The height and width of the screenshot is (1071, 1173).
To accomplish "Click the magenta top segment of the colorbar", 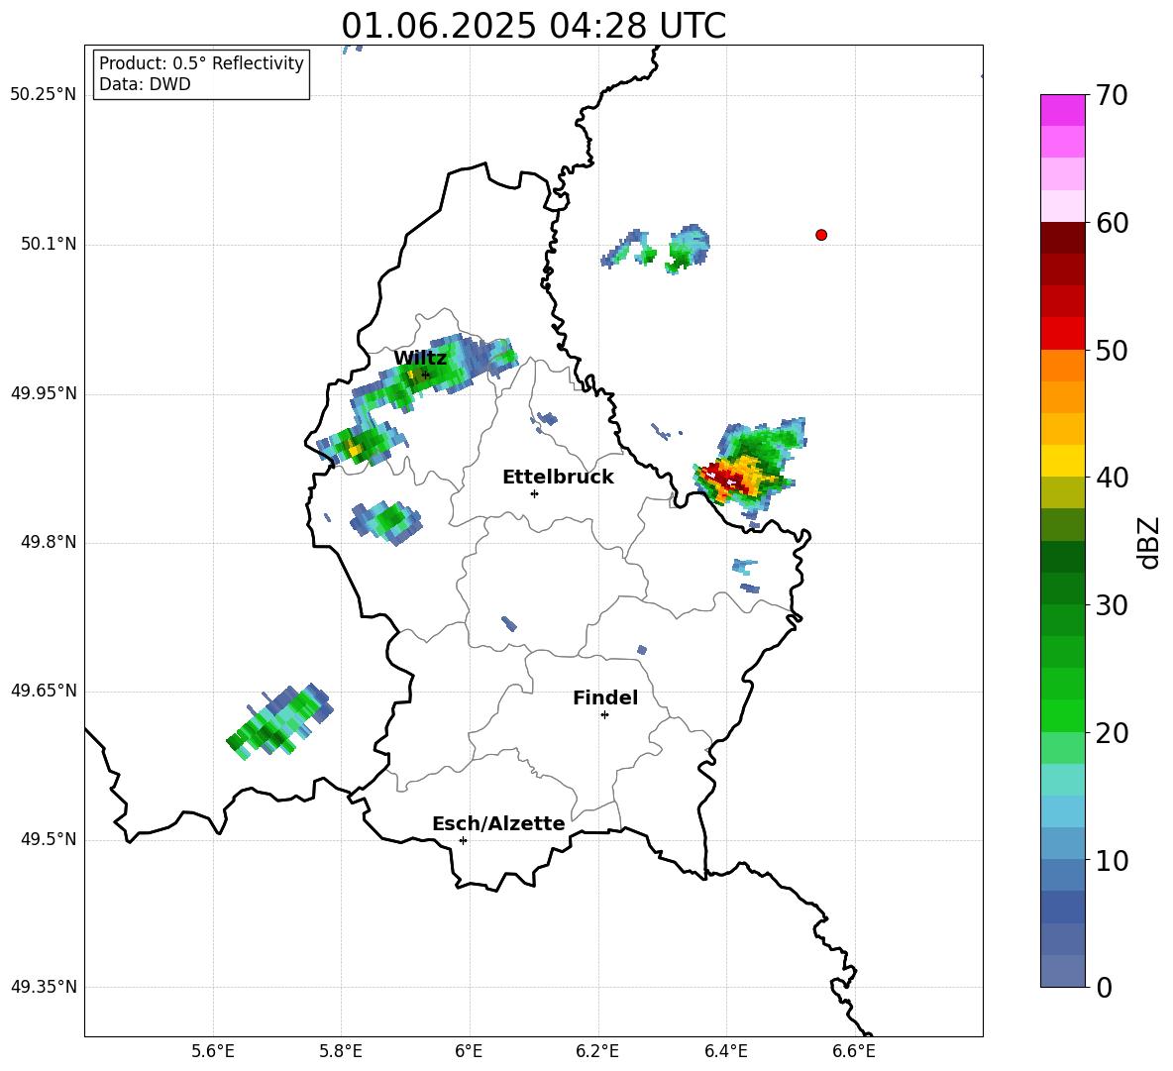I will coord(1062,110).
